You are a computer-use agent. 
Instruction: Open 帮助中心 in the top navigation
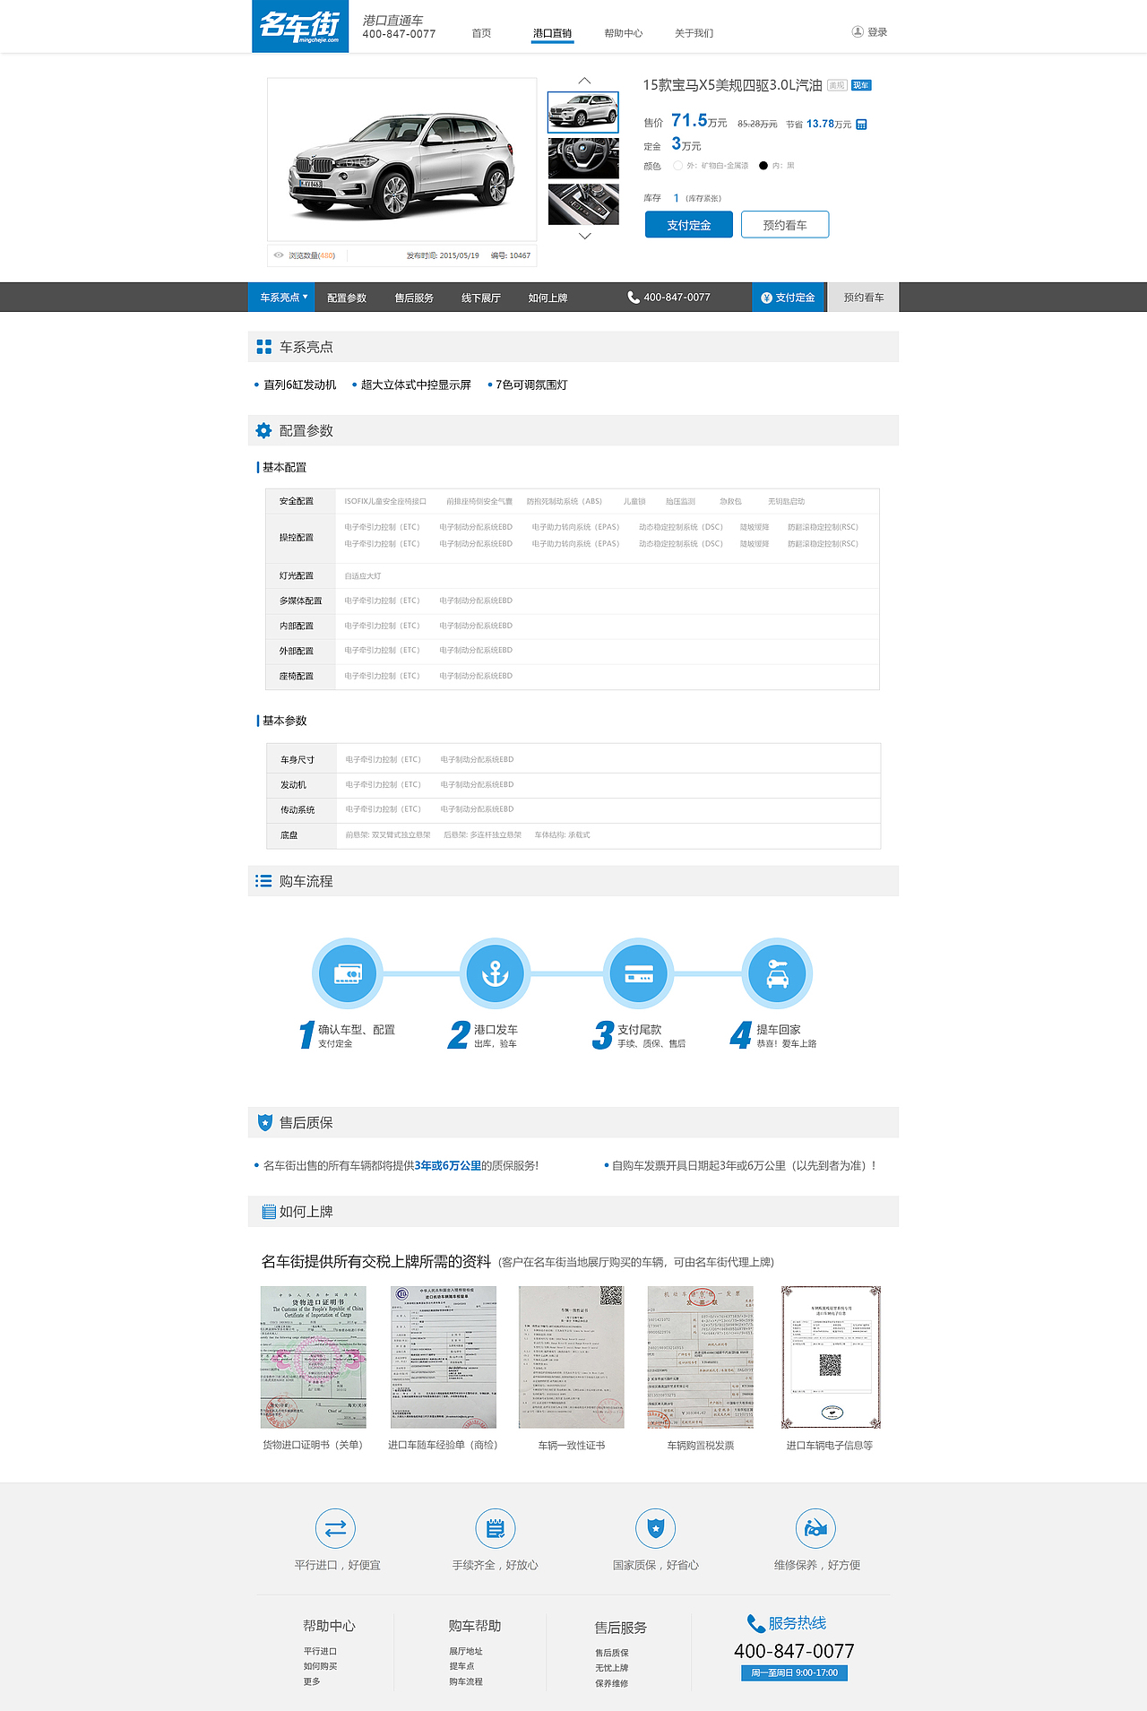623,33
